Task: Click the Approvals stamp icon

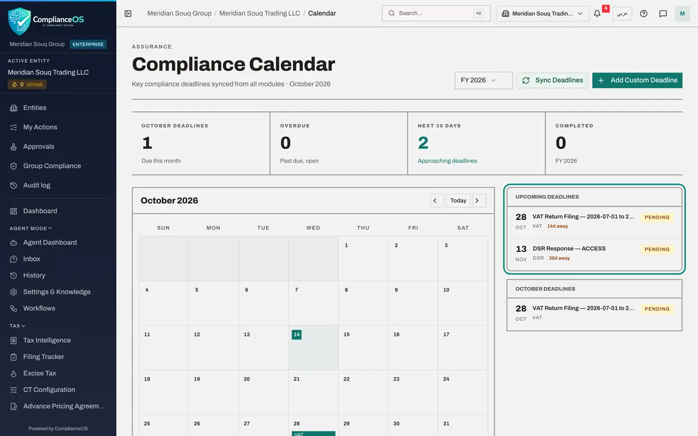Action: (14, 147)
